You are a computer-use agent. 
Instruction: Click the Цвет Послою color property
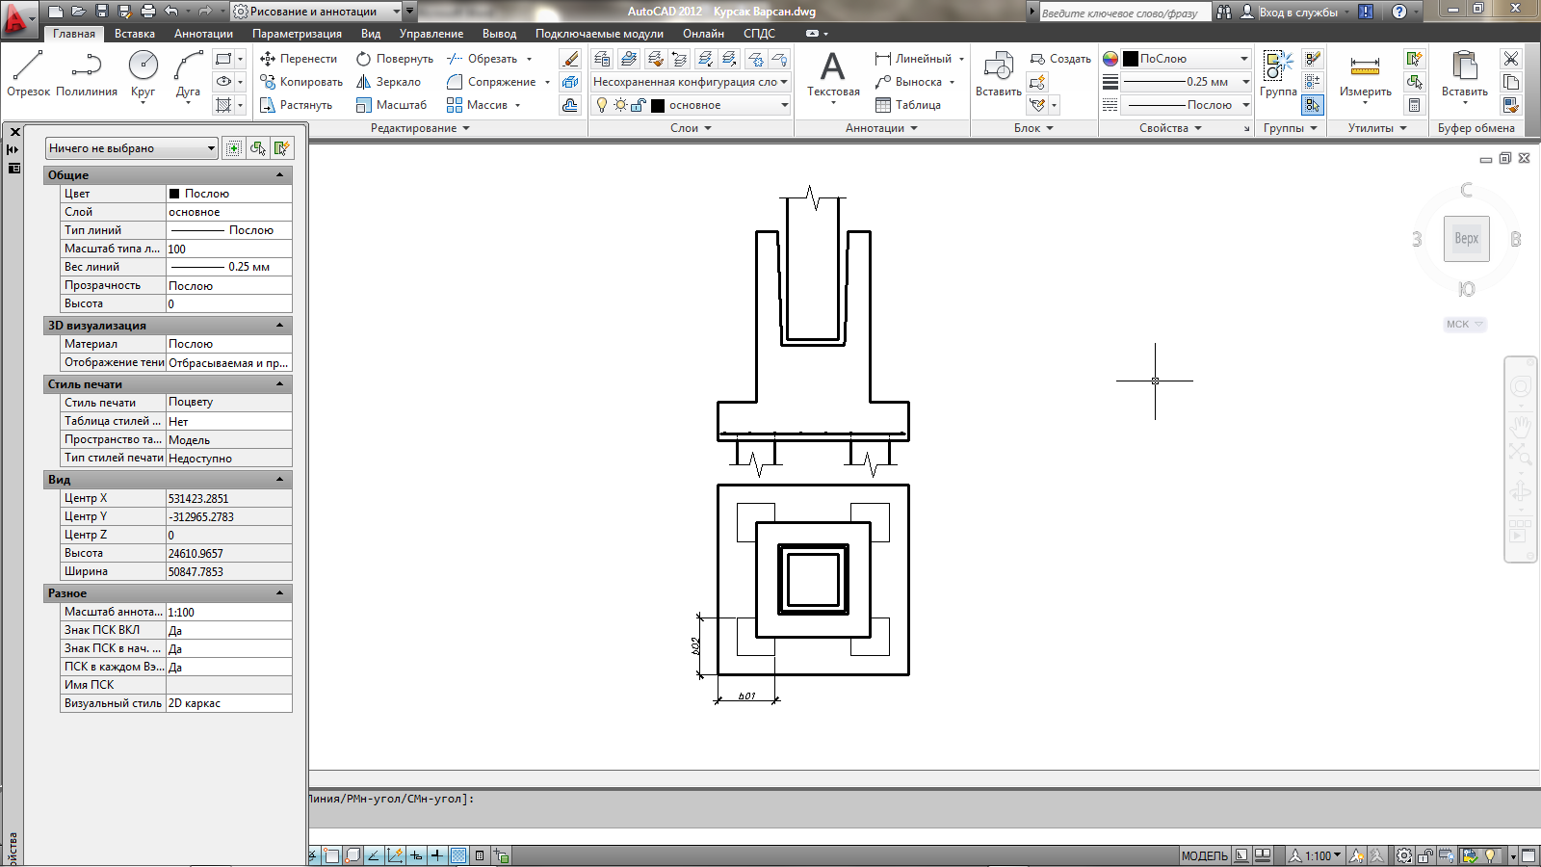pos(229,194)
